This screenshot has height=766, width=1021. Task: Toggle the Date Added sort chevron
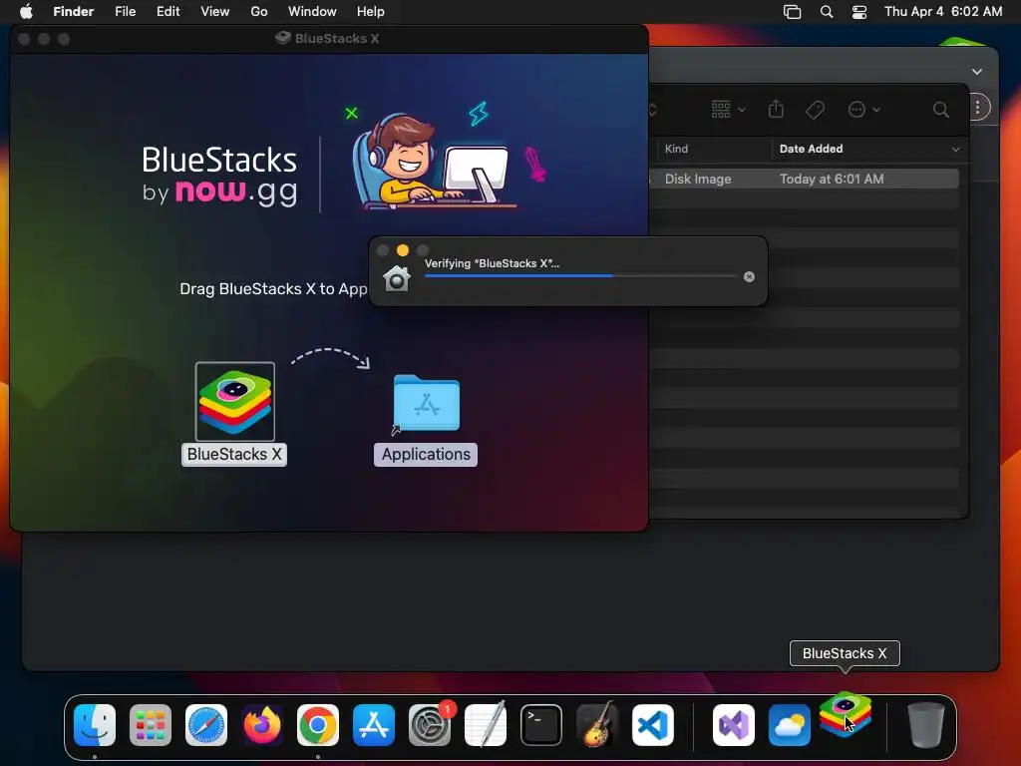955,150
